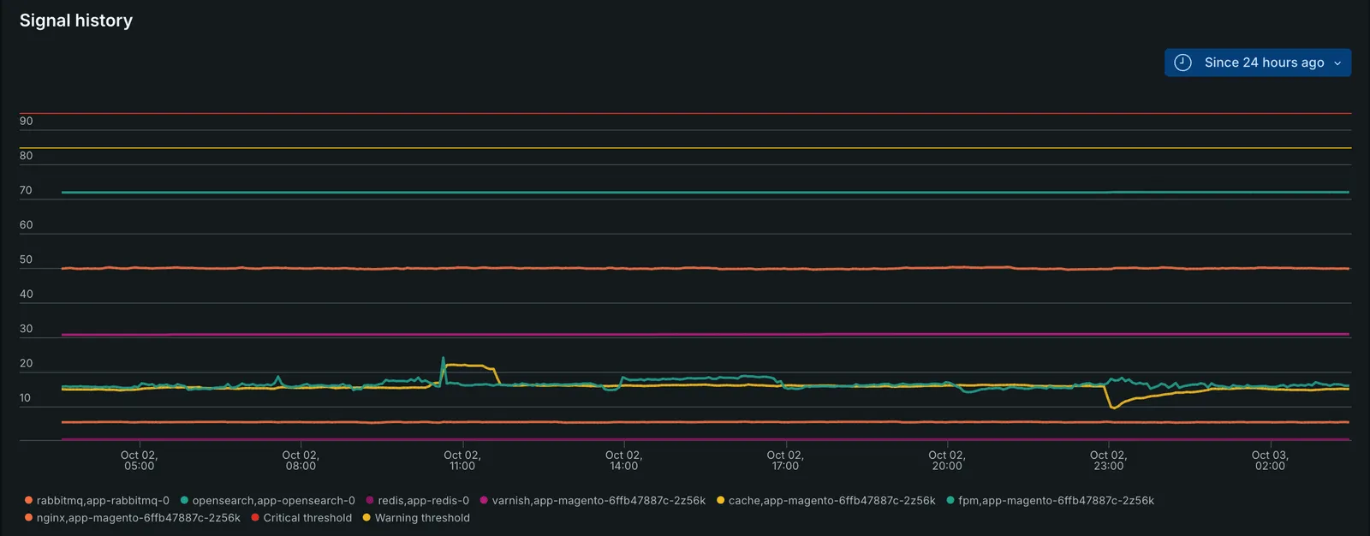Toggle nginx,app-magento legend series

(132, 518)
